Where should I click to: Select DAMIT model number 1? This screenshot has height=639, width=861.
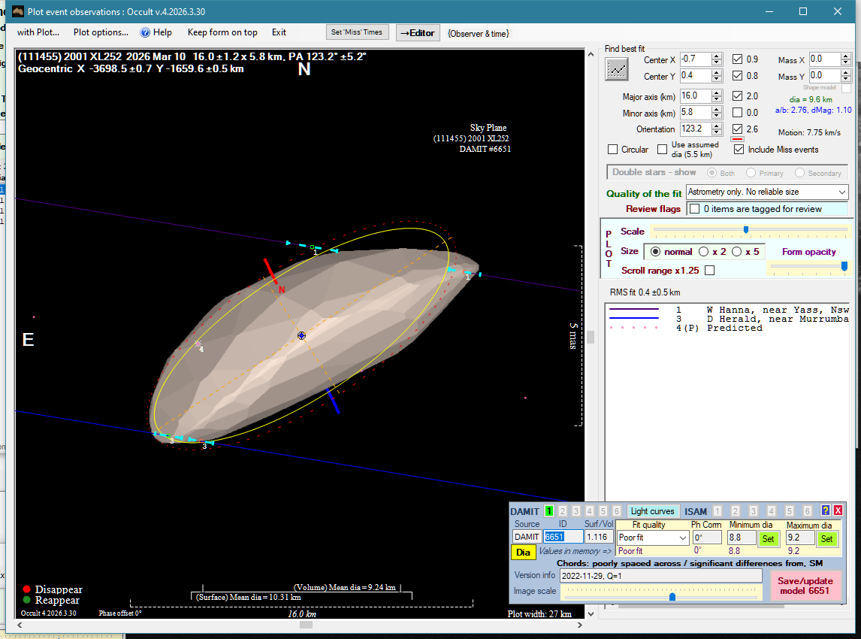point(548,510)
